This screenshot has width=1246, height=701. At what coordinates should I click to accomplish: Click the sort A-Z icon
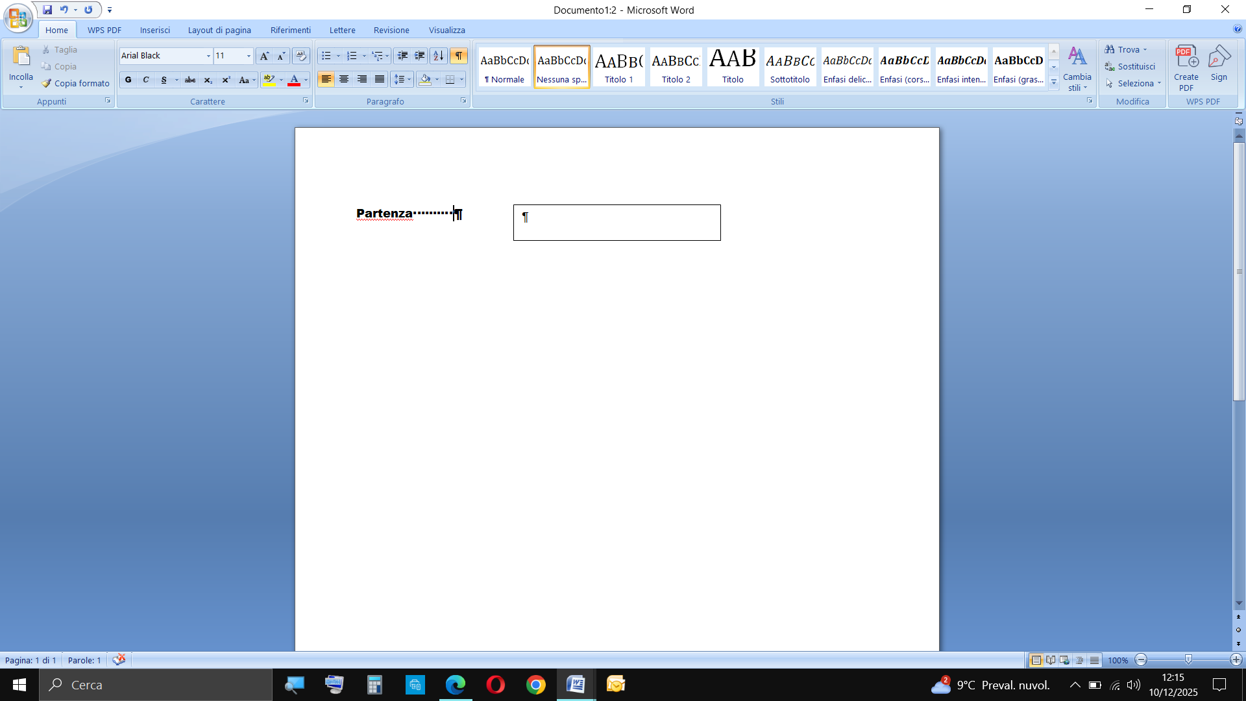(x=439, y=56)
